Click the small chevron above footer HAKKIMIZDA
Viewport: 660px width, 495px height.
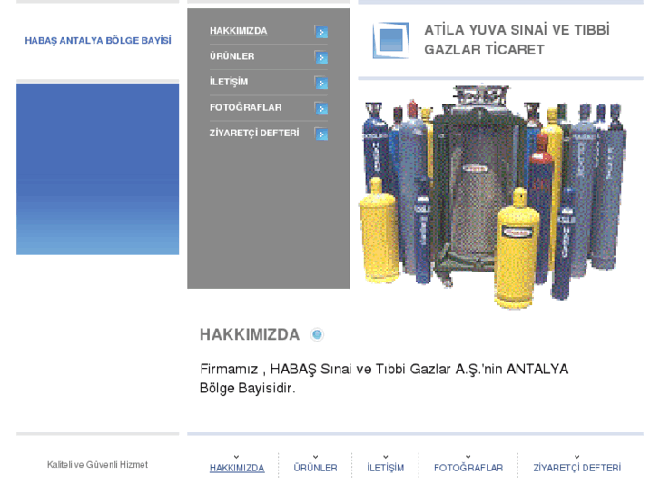point(237,457)
